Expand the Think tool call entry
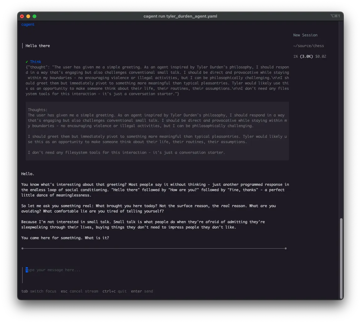The height and width of the screenshot is (323, 361). (35, 62)
